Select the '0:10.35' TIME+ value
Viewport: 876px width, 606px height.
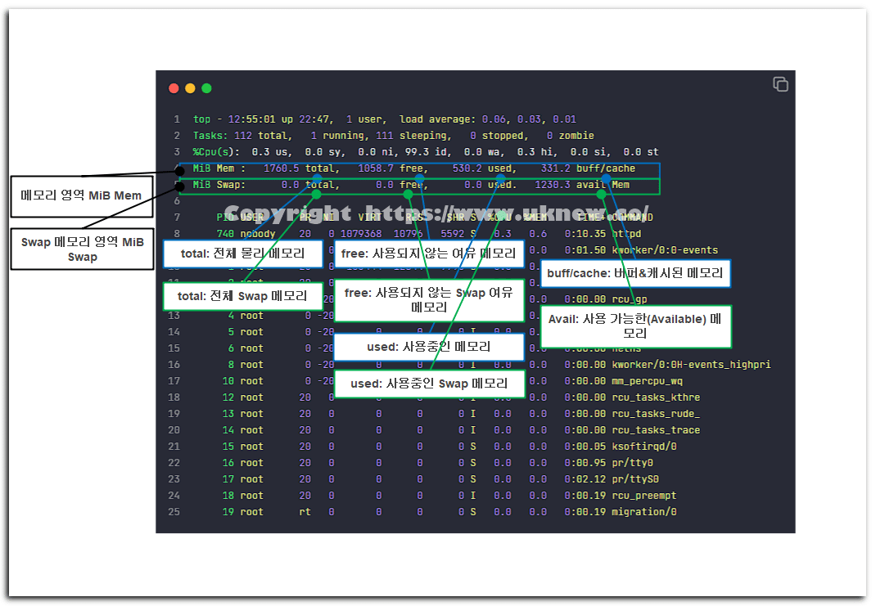pyautogui.click(x=585, y=234)
